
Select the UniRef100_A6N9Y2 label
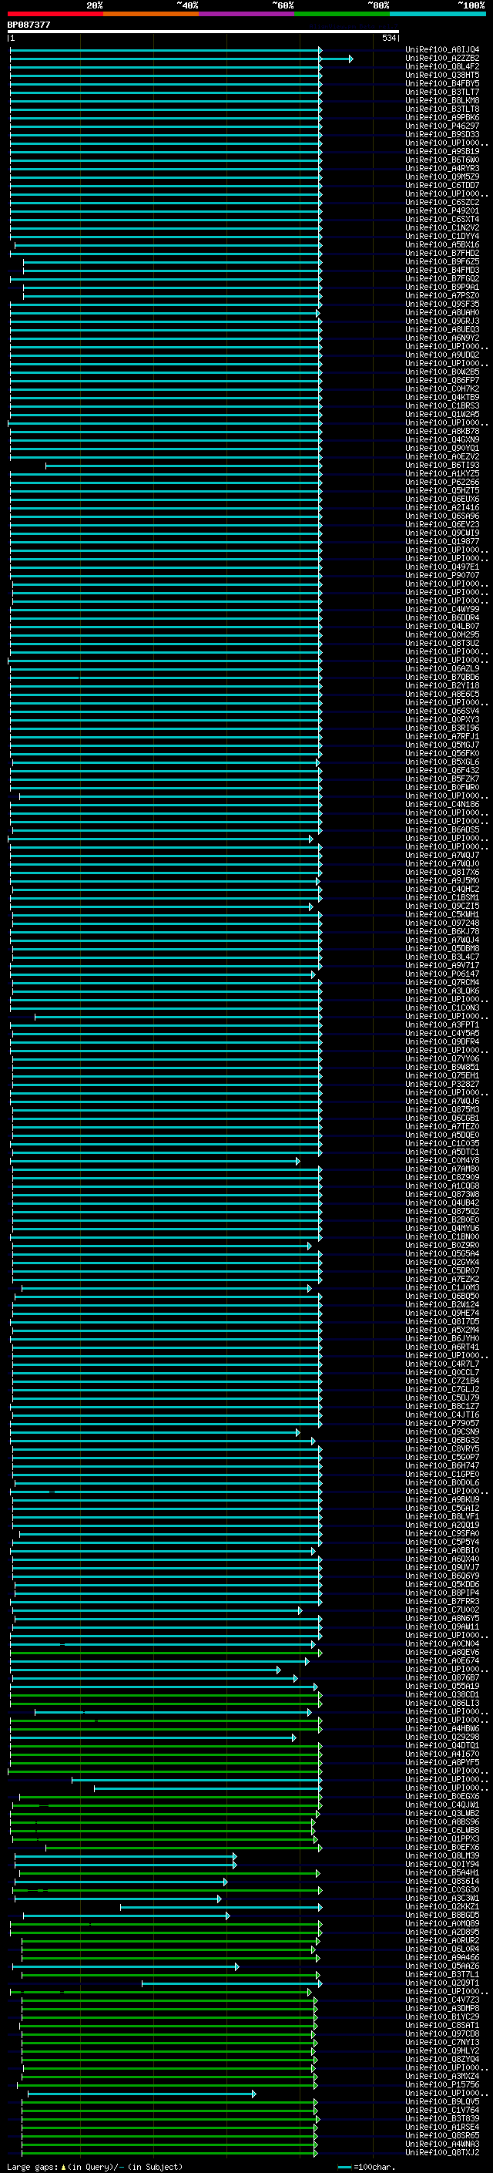[442, 338]
